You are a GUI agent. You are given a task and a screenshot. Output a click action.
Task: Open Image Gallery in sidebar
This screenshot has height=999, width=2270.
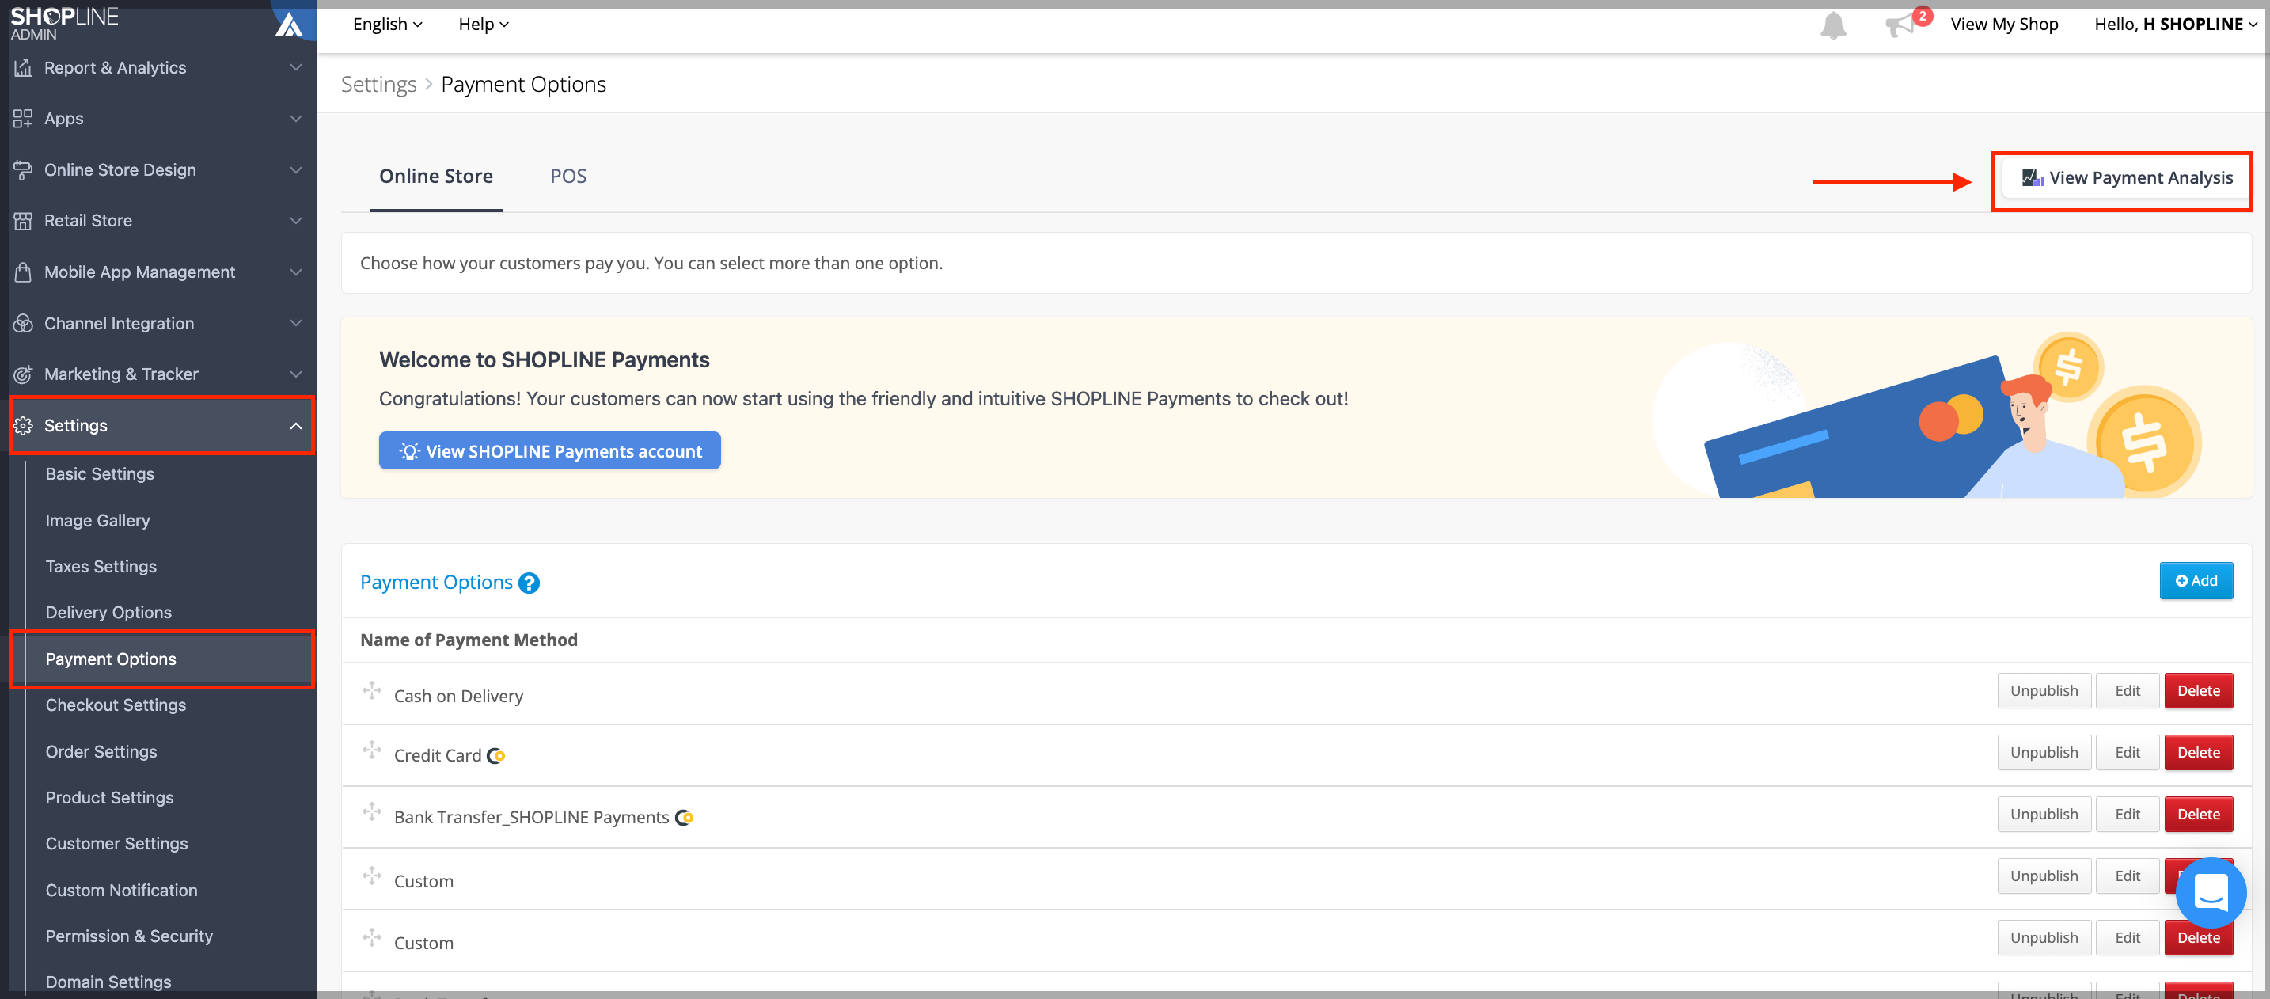(98, 521)
